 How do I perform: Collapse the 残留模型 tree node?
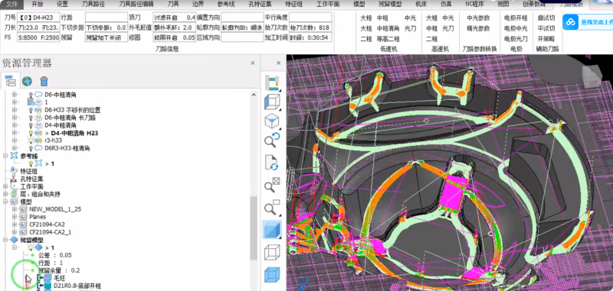point(5,240)
